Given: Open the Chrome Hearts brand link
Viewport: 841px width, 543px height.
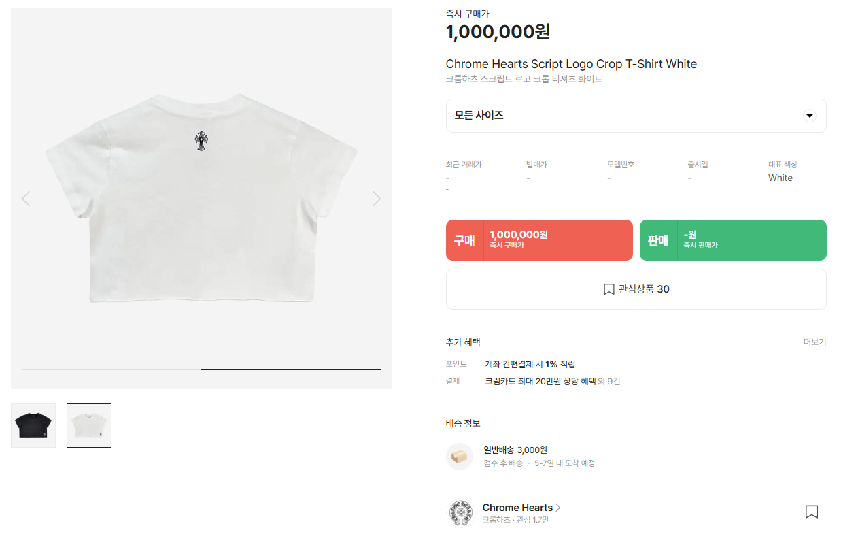Looking at the screenshot, I should pos(517,508).
